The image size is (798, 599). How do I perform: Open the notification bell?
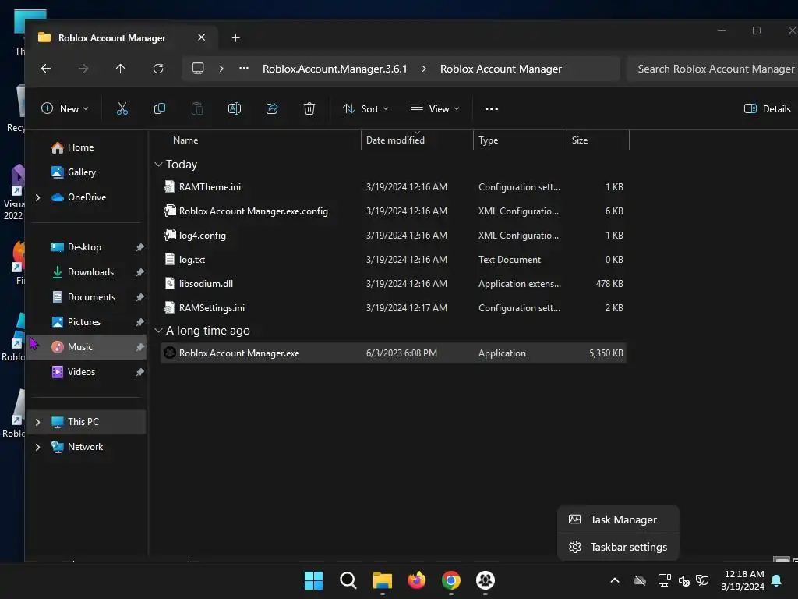click(777, 580)
